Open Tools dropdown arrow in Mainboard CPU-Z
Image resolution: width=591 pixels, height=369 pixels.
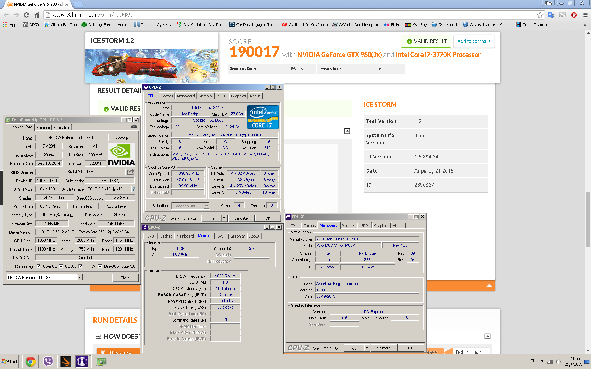(x=367, y=348)
